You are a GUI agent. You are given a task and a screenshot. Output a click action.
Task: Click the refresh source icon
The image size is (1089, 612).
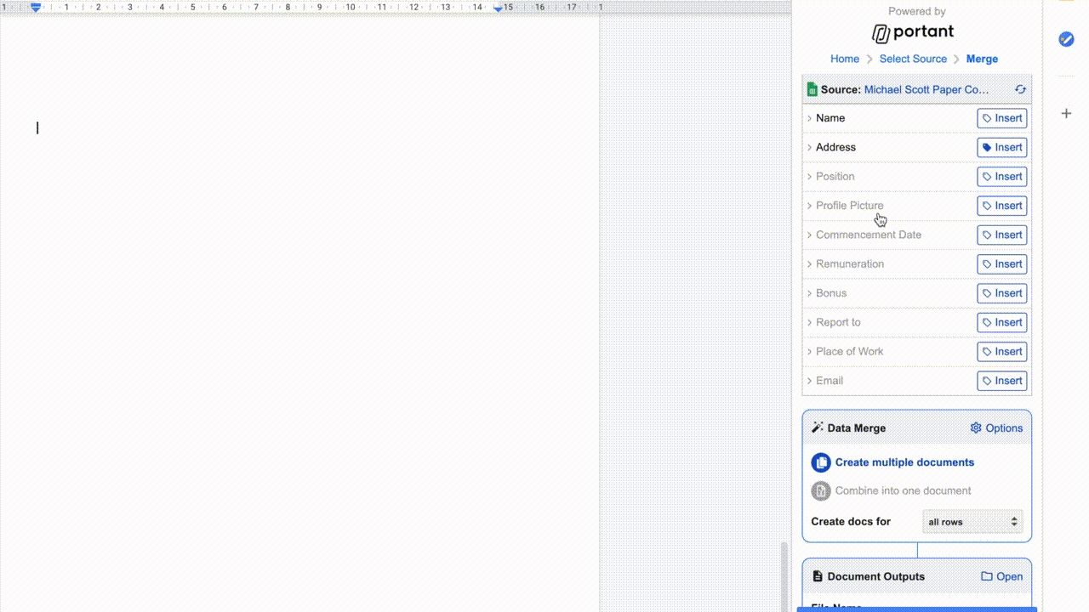1020,89
